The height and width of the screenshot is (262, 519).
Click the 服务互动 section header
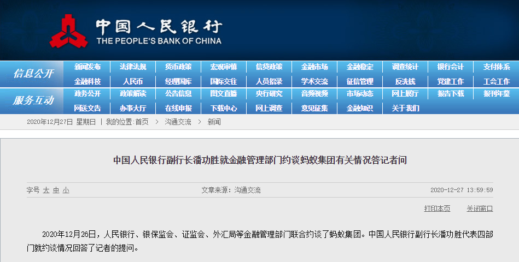[33, 100]
